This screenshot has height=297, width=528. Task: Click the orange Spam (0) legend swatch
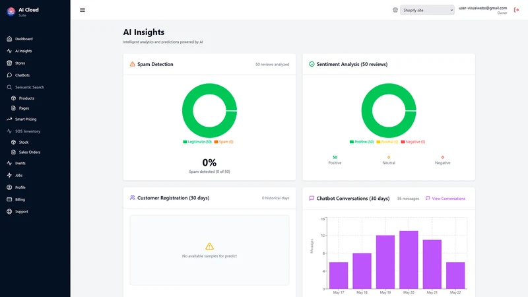coord(216,142)
